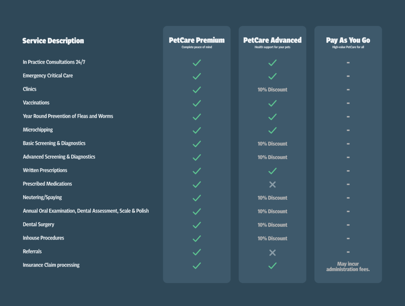The image size is (405, 306).
Task: Click the 10% Discount text for Clinics
Action: point(272,90)
